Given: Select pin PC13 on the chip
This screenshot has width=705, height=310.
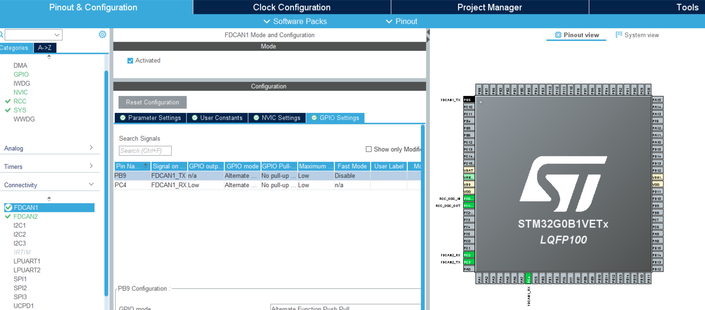Looking at the screenshot, I should click(469, 149).
